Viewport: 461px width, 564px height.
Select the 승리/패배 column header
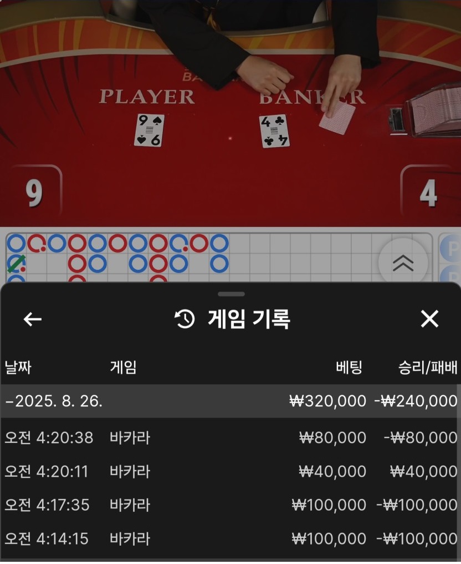point(428,367)
